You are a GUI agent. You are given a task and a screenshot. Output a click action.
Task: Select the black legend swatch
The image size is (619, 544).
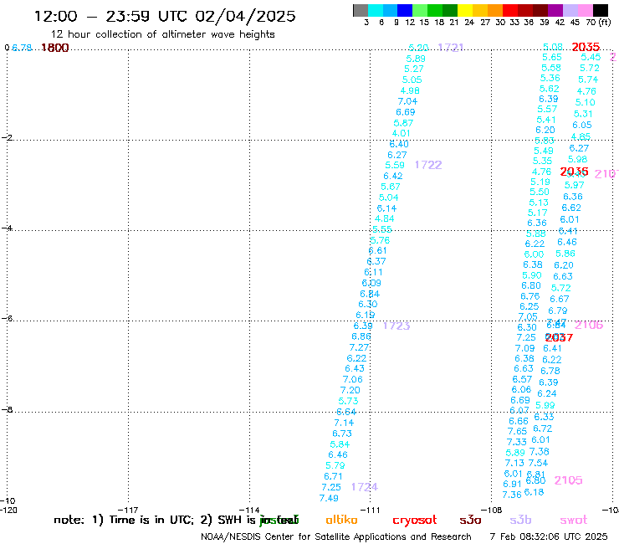coord(601,10)
